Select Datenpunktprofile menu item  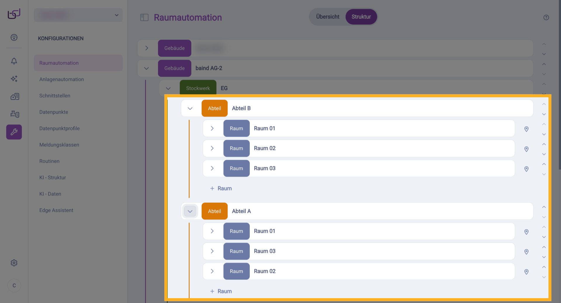point(59,129)
